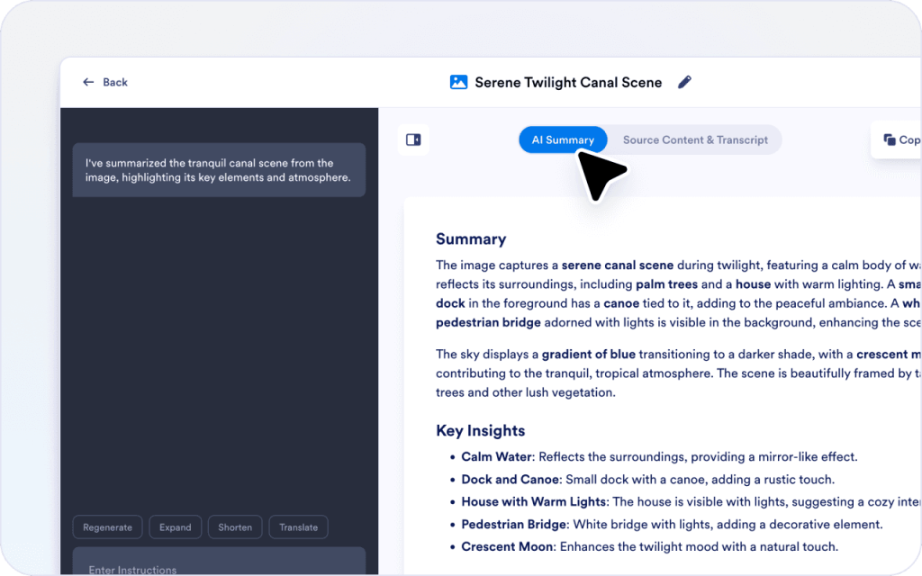The height and width of the screenshot is (576, 922).
Task: Click the 'serene canal scene' bold text
Action: tap(618, 265)
